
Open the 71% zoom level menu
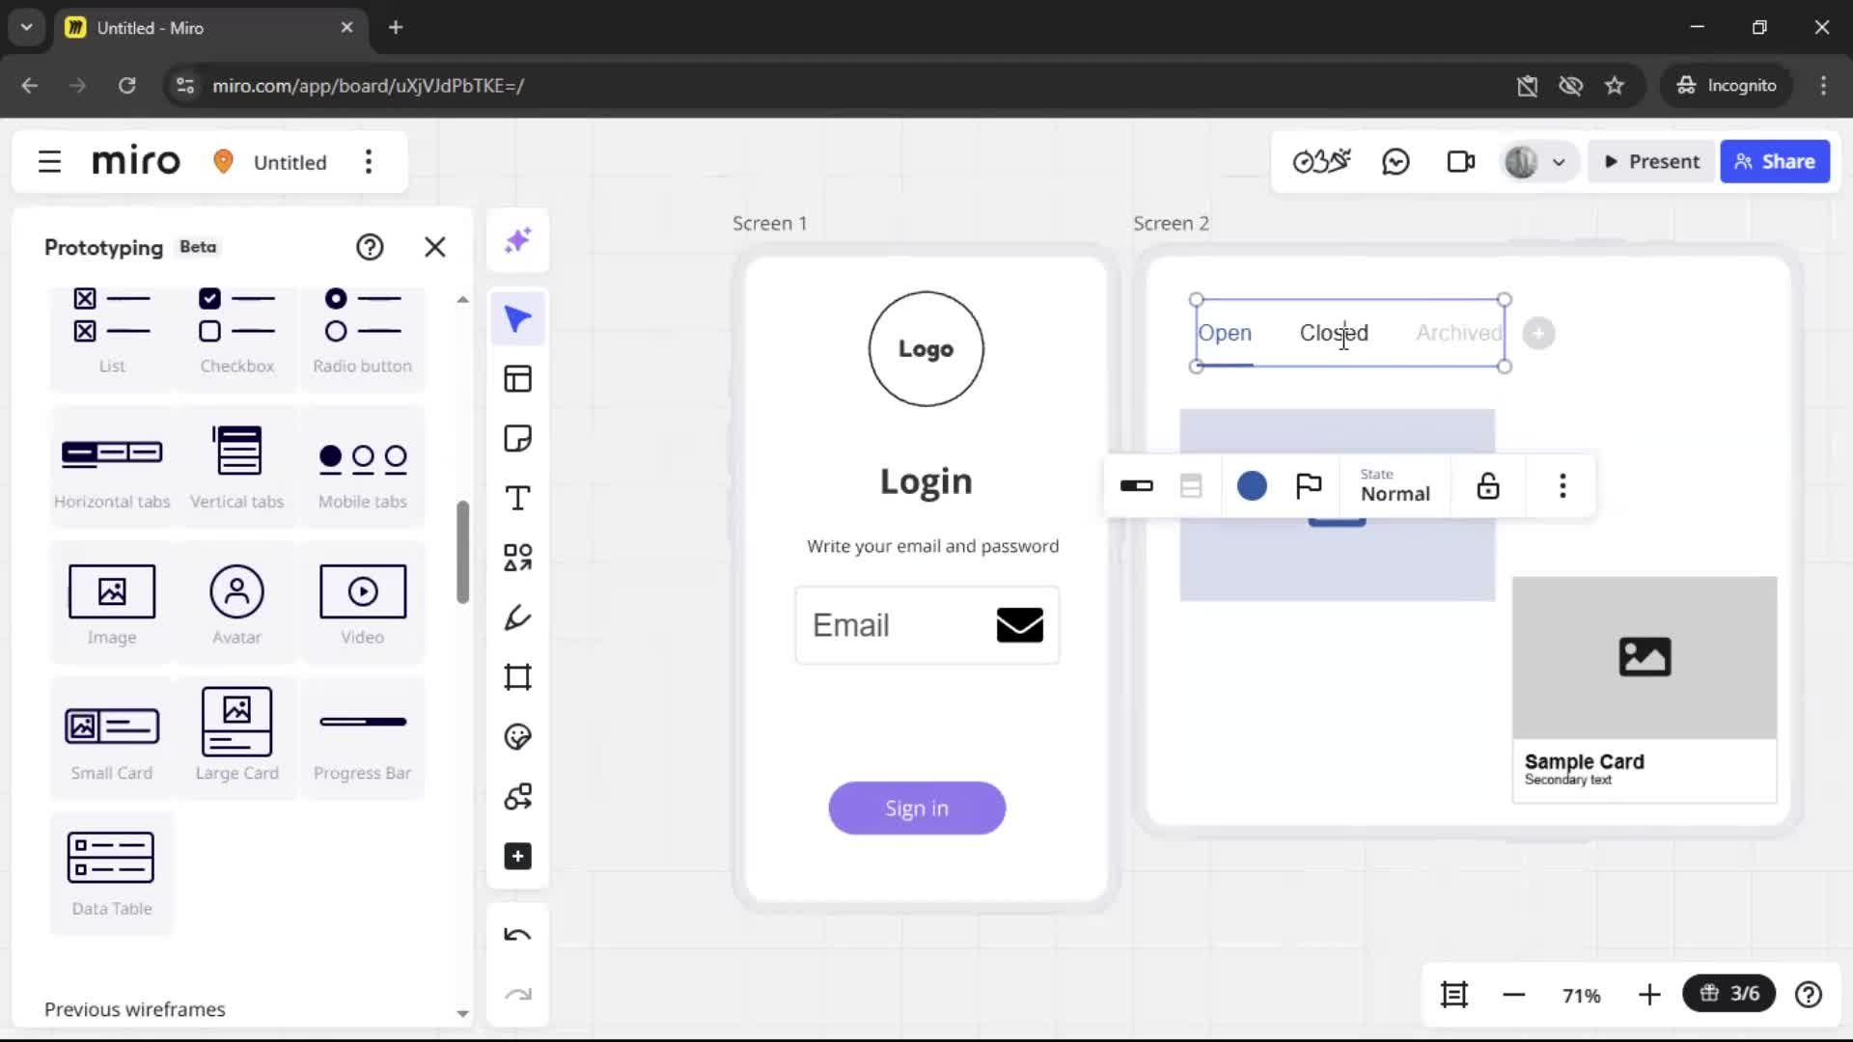tap(1582, 995)
